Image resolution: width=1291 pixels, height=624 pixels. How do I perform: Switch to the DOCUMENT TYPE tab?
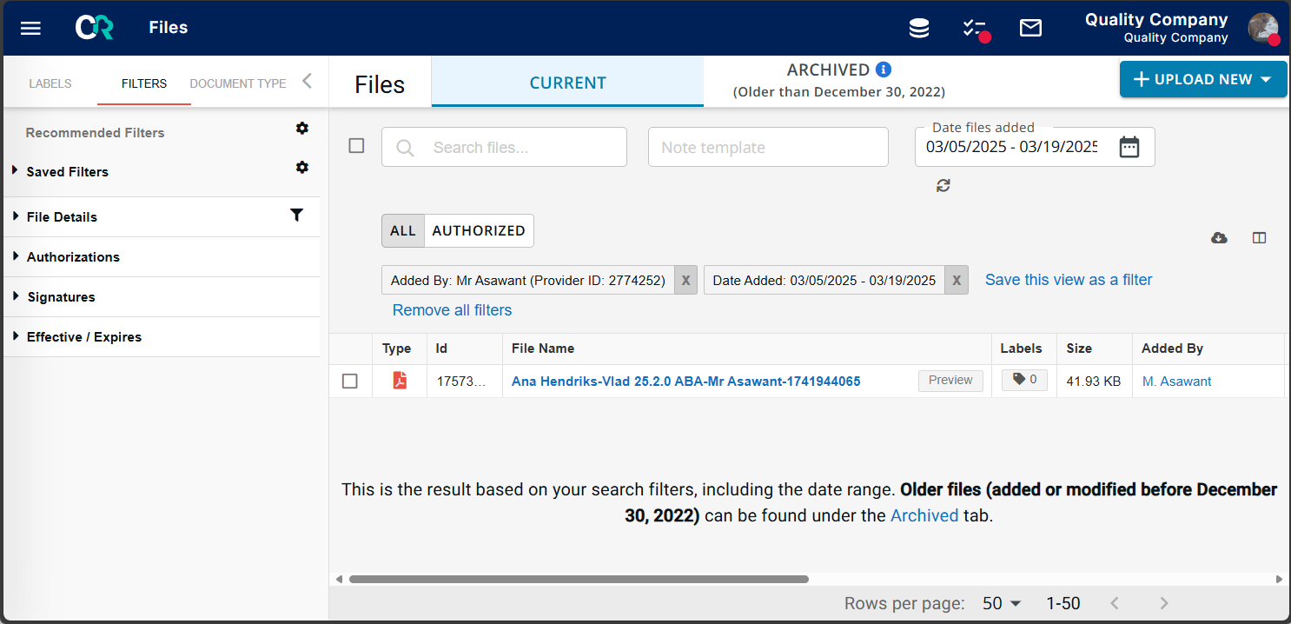(x=238, y=83)
